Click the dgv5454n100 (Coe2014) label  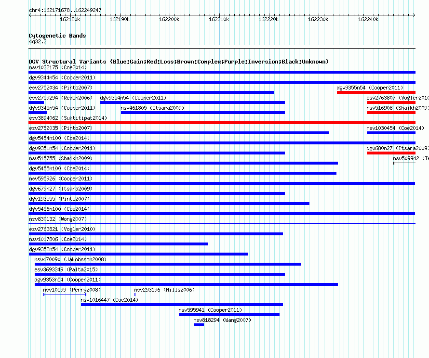coord(59,138)
